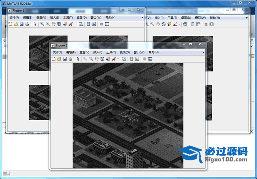Save figure icon in Figure 3 toolbar
Image resolution: width=257 pixels, height=179 pixels.
(65, 59)
